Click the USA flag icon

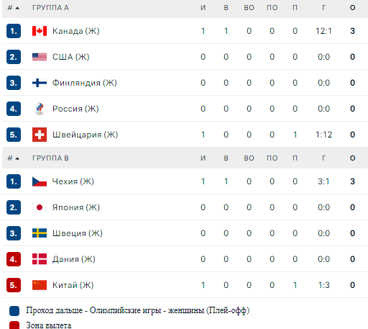point(40,57)
